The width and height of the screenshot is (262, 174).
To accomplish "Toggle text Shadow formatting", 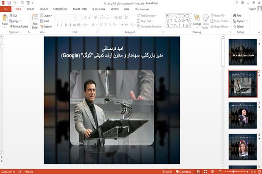I will click(x=70, y=25).
